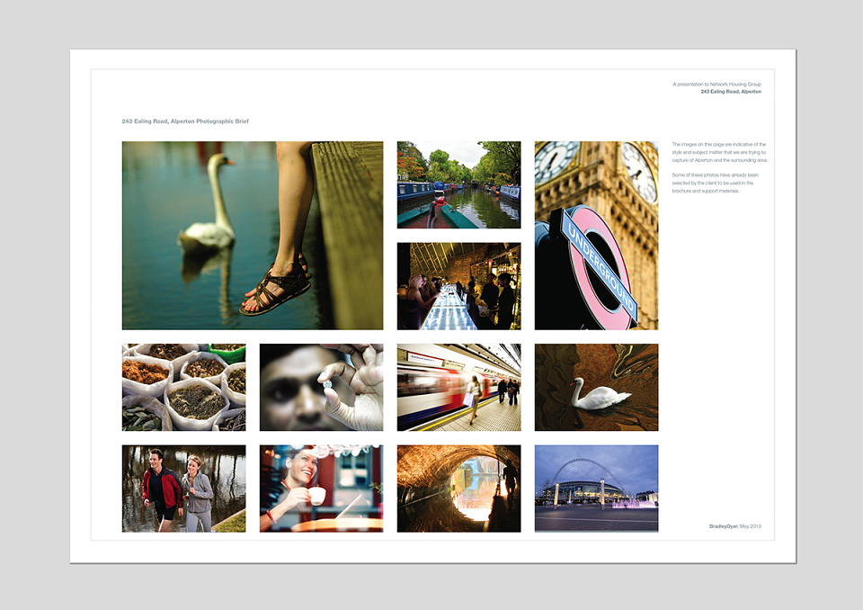Select the paragraph about images being indicative
Screen dimensions: 863x610
coord(719,152)
